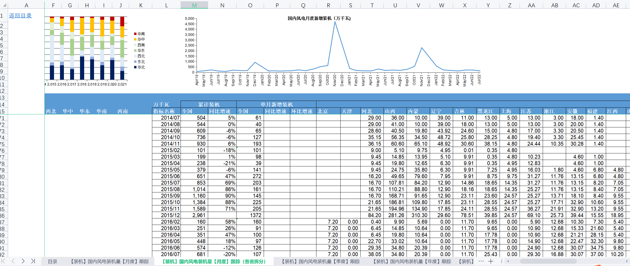Click the 安徽 column header cell
Viewport: 630px width, 266px height.
point(575,111)
